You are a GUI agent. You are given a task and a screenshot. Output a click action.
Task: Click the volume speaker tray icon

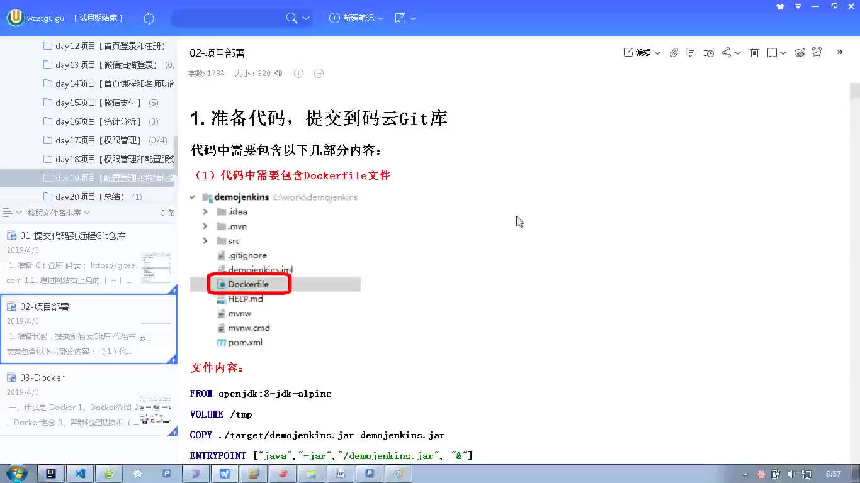coord(791,474)
